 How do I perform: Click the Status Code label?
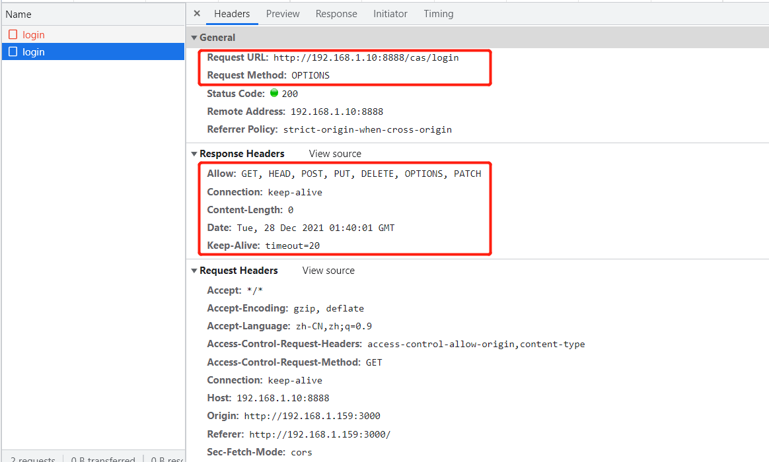pyautogui.click(x=235, y=94)
